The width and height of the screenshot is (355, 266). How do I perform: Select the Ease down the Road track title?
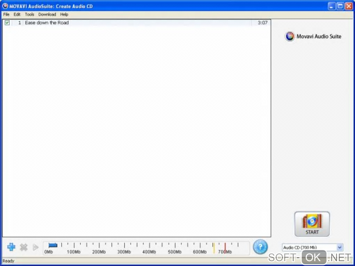47,23
